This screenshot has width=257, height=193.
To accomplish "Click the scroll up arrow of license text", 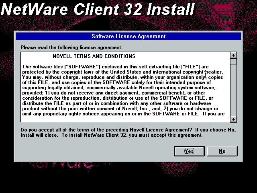I will click(233, 55).
